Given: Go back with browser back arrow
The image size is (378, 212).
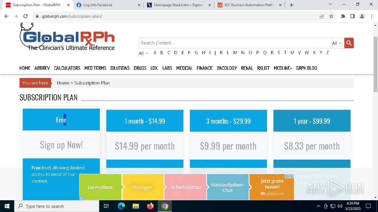Looking at the screenshot, I should pos(6,16).
